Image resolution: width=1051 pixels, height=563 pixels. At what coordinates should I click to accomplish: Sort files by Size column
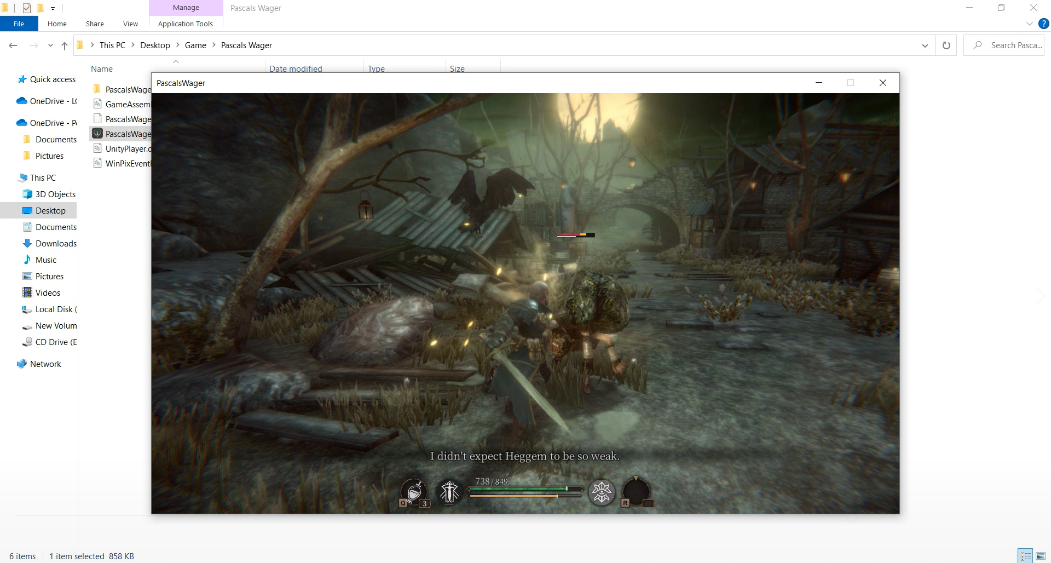click(x=457, y=68)
